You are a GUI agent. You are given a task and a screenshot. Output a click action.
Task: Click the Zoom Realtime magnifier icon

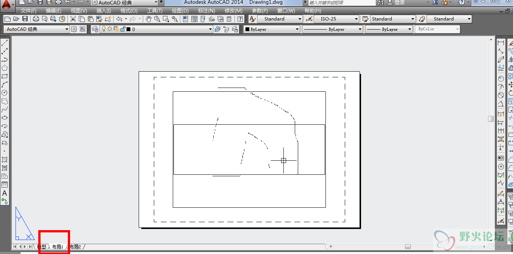click(157, 19)
